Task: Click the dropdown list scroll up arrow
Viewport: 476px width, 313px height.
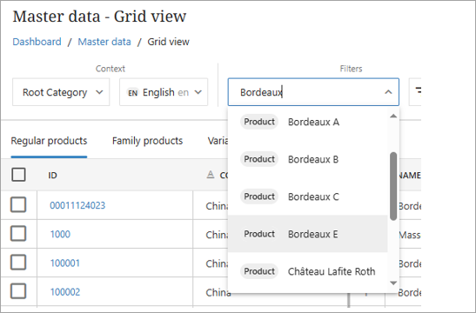Action: click(x=393, y=116)
